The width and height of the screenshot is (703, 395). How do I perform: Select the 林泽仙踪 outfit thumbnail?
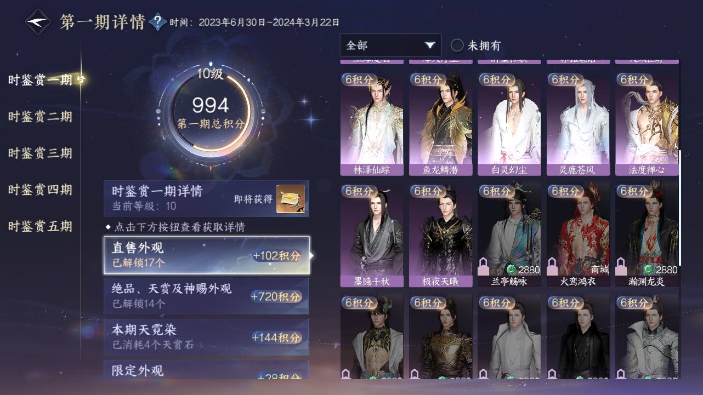point(372,124)
